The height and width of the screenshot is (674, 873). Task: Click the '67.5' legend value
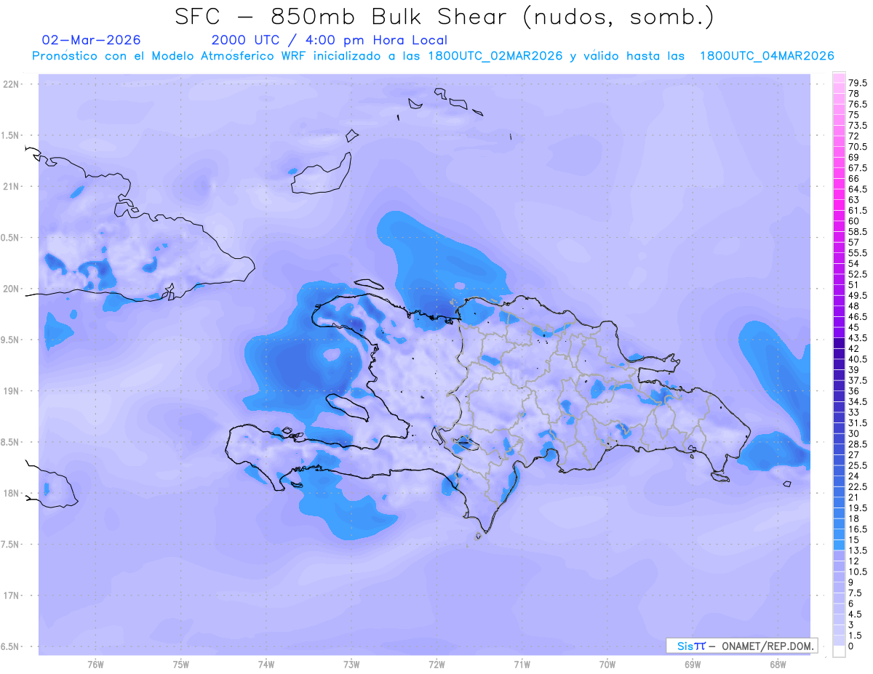[x=857, y=168]
